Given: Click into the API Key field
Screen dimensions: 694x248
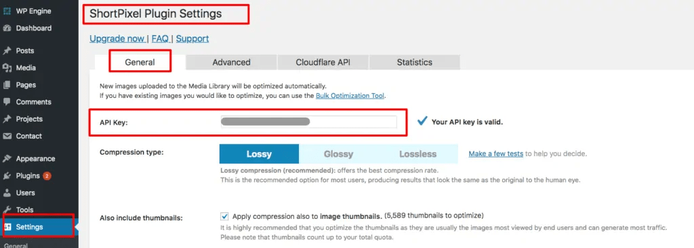Looking at the screenshot, I should [308, 122].
